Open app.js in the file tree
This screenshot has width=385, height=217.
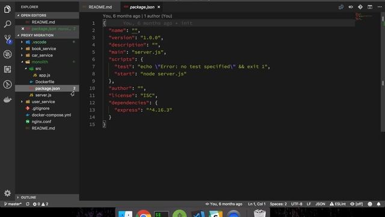point(45,75)
